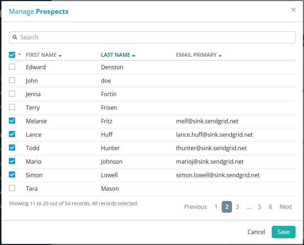The image size is (304, 245).
Task: Uncheck the Simon Lowell checkbox
Action: click(x=12, y=175)
